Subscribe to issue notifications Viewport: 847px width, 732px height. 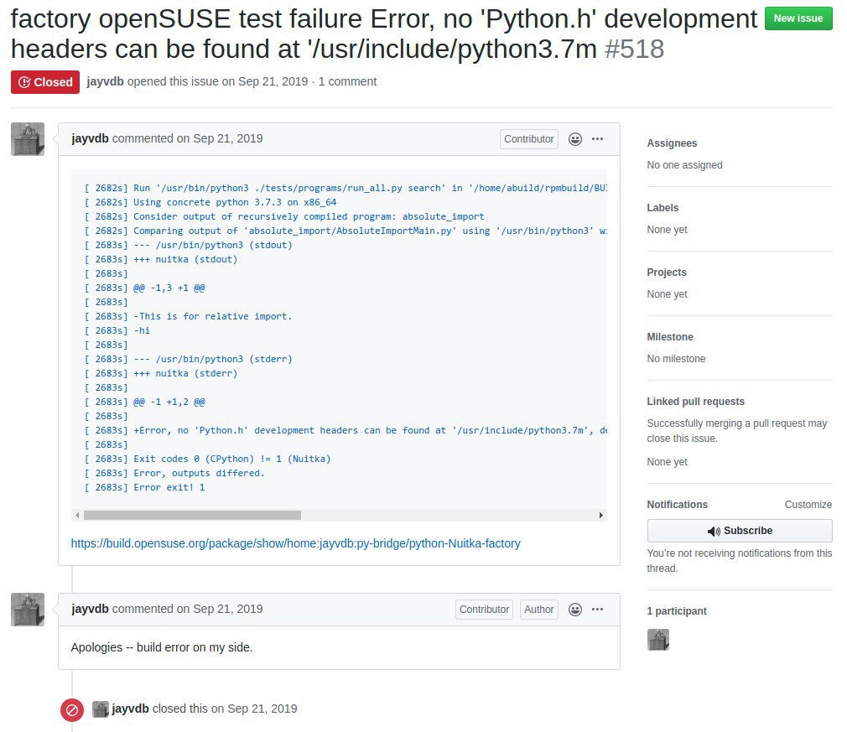(x=740, y=531)
